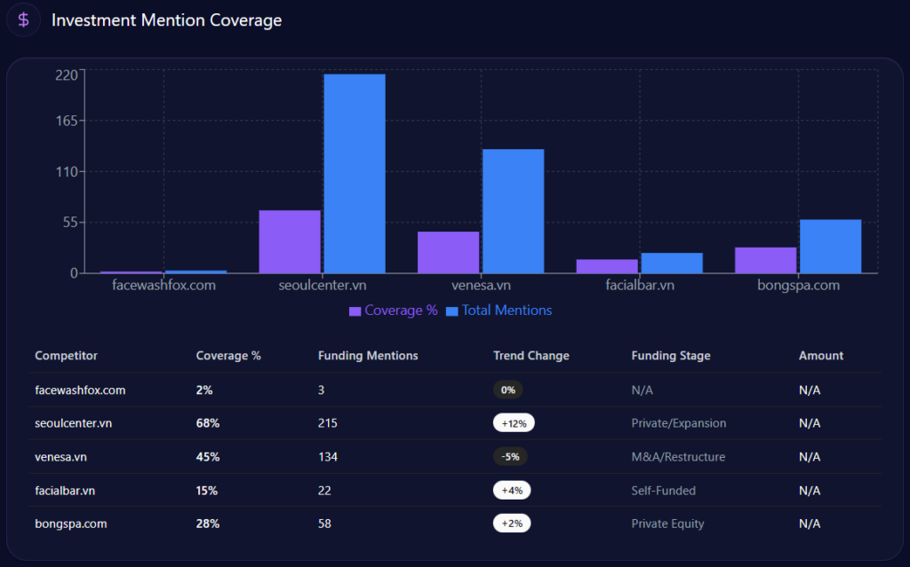Image resolution: width=910 pixels, height=567 pixels.
Task: Click the blue Total Mentions legend swatch
Action: (x=452, y=311)
